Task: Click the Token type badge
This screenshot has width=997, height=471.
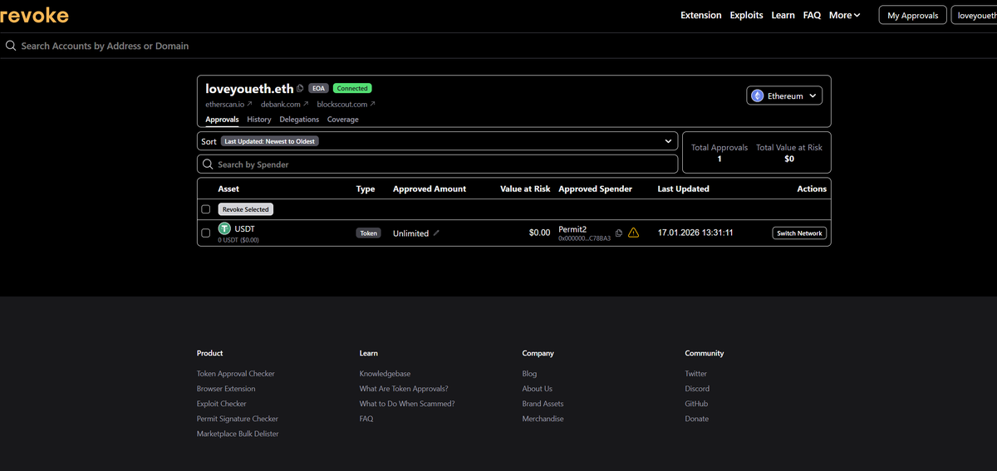Action: [x=369, y=233]
